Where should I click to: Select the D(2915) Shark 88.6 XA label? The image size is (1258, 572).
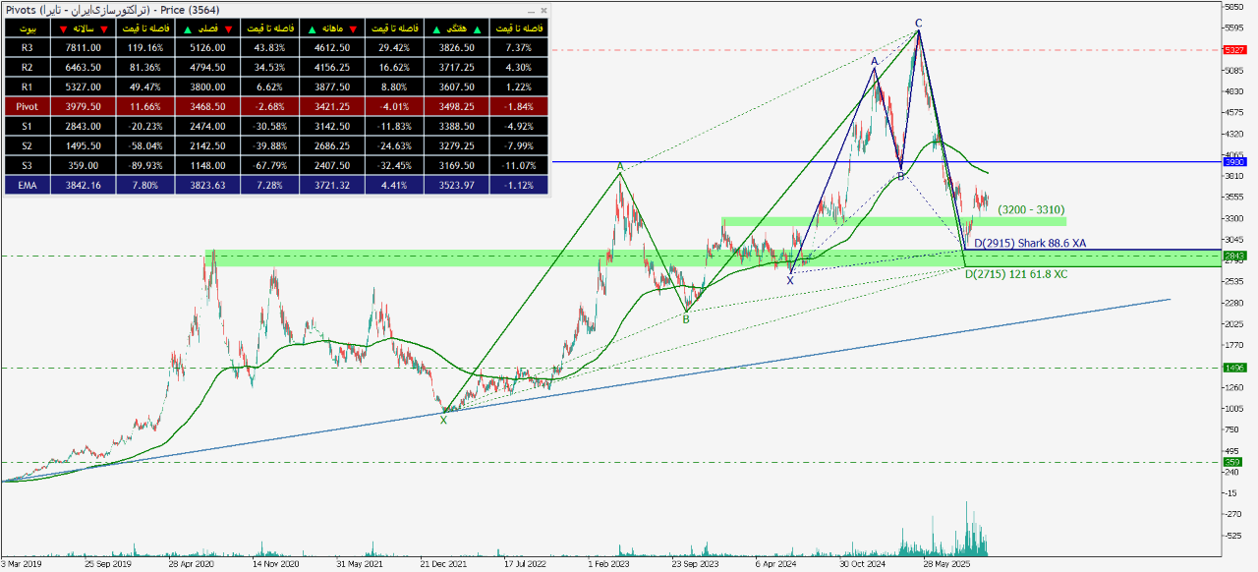click(x=1029, y=243)
